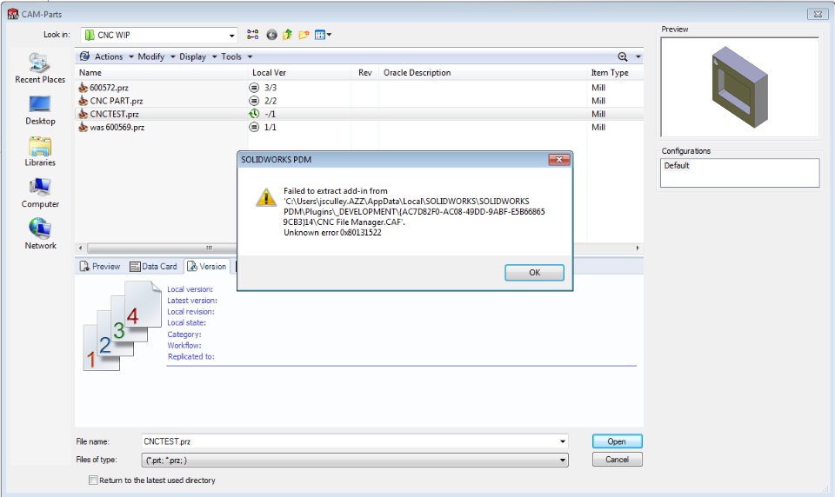835x497 pixels.
Task: Sort by Local Ver column header
Action: (x=299, y=72)
